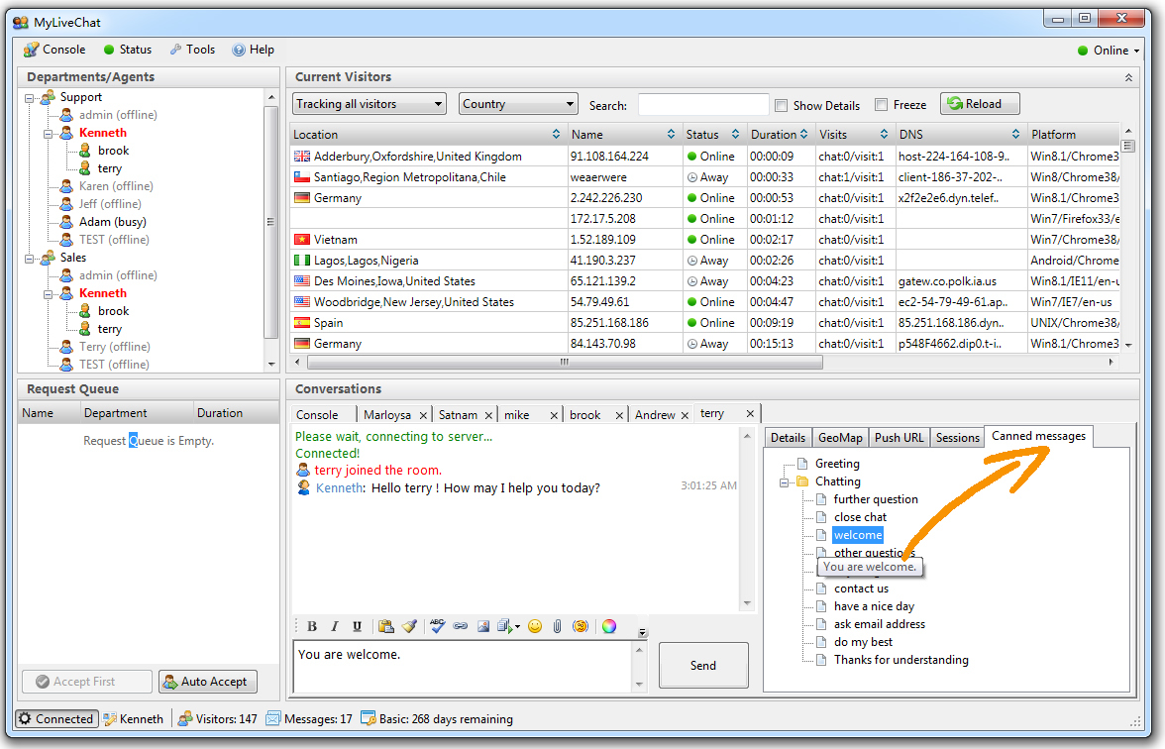The width and height of the screenshot is (1165, 749).
Task: Run the spell check tool
Action: [x=438, y=626]
